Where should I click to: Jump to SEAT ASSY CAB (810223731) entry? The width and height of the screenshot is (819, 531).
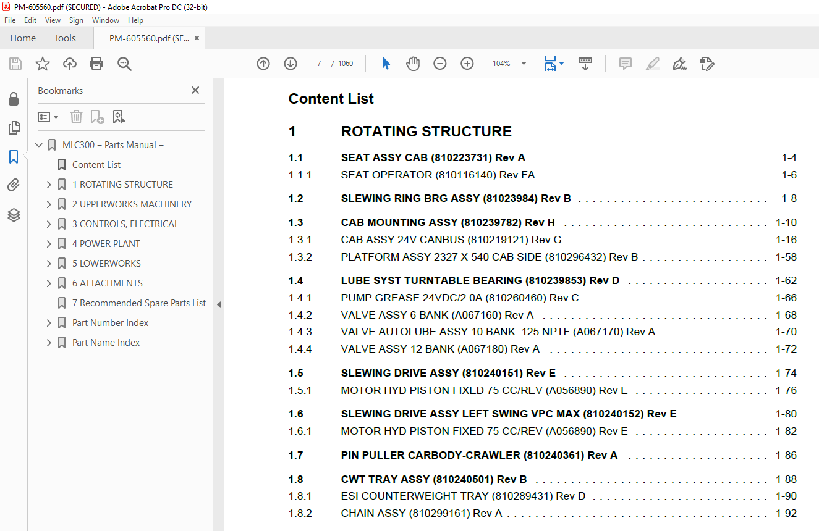(x=433, y=157)
